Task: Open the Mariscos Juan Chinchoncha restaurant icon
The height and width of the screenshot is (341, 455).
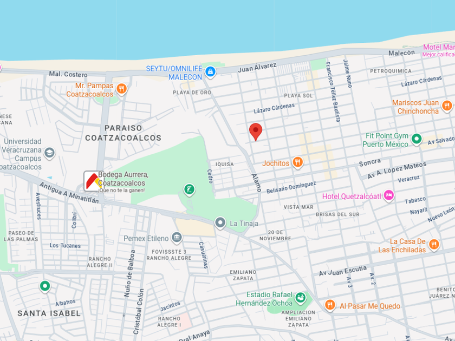Action: (x=447, y=106)
